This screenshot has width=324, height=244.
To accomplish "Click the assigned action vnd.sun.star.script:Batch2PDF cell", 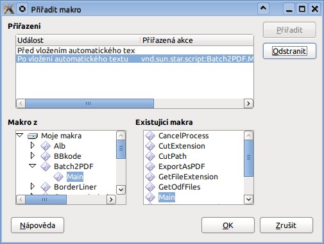I will tap(197, 59).
